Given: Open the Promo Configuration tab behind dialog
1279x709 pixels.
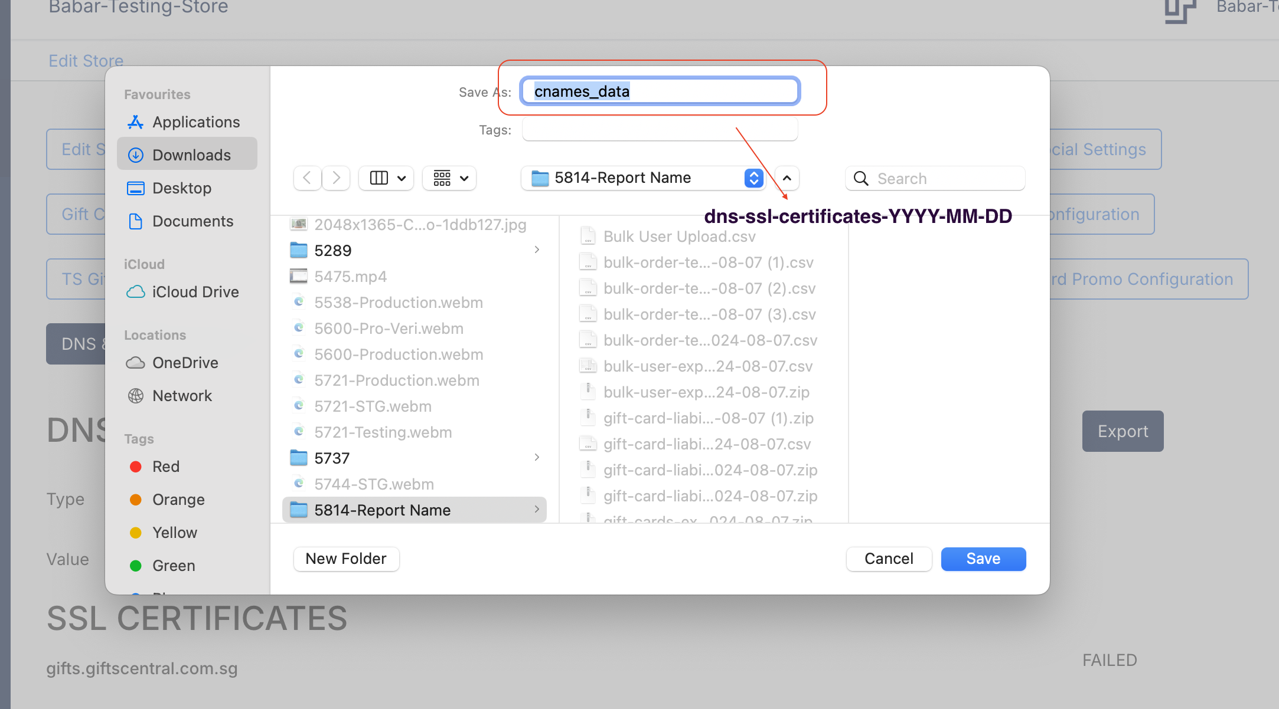Looking at the screenshot, I should coord(1149,279).
